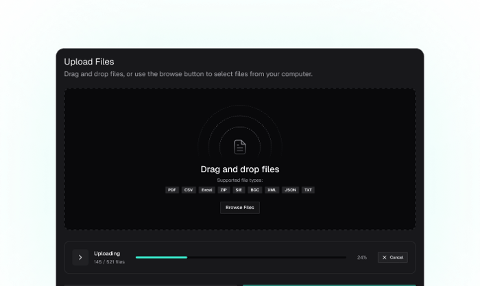Click the ZIP file type badge
The width and height of the screenshot is (480, 286).
click(224, 190)
